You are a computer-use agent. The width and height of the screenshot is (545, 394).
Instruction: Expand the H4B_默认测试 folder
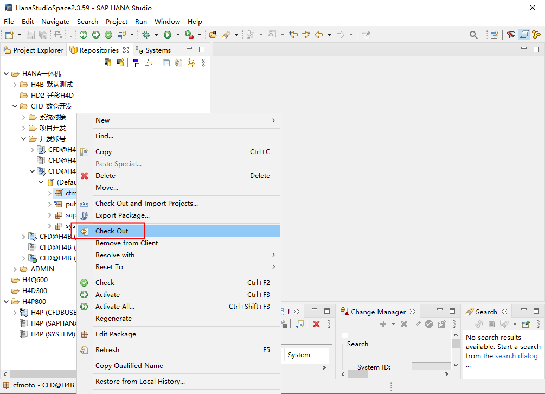click(15, 85)
